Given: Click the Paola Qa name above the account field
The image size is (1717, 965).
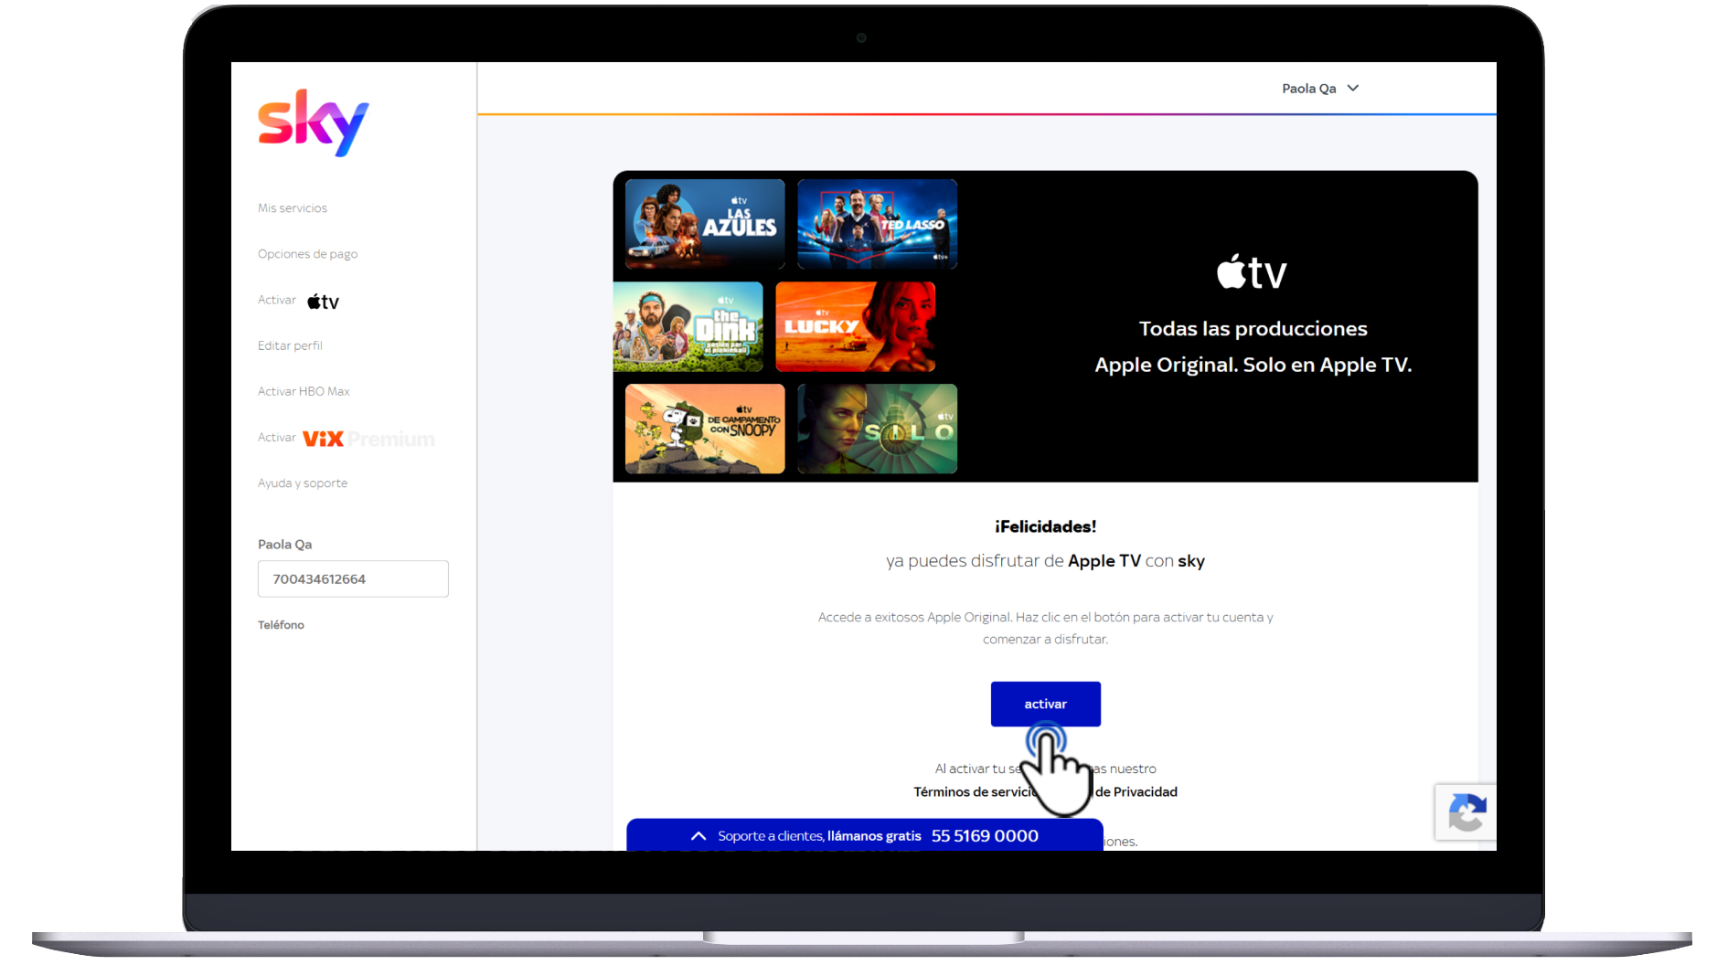Looking at the screenshot, I should point(285,545).
